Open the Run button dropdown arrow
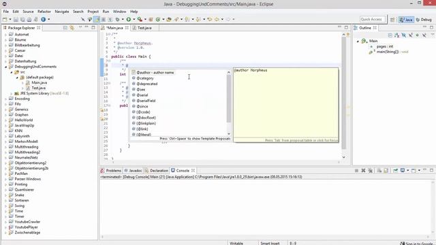436x245 pixels. [x=134, y=20]
